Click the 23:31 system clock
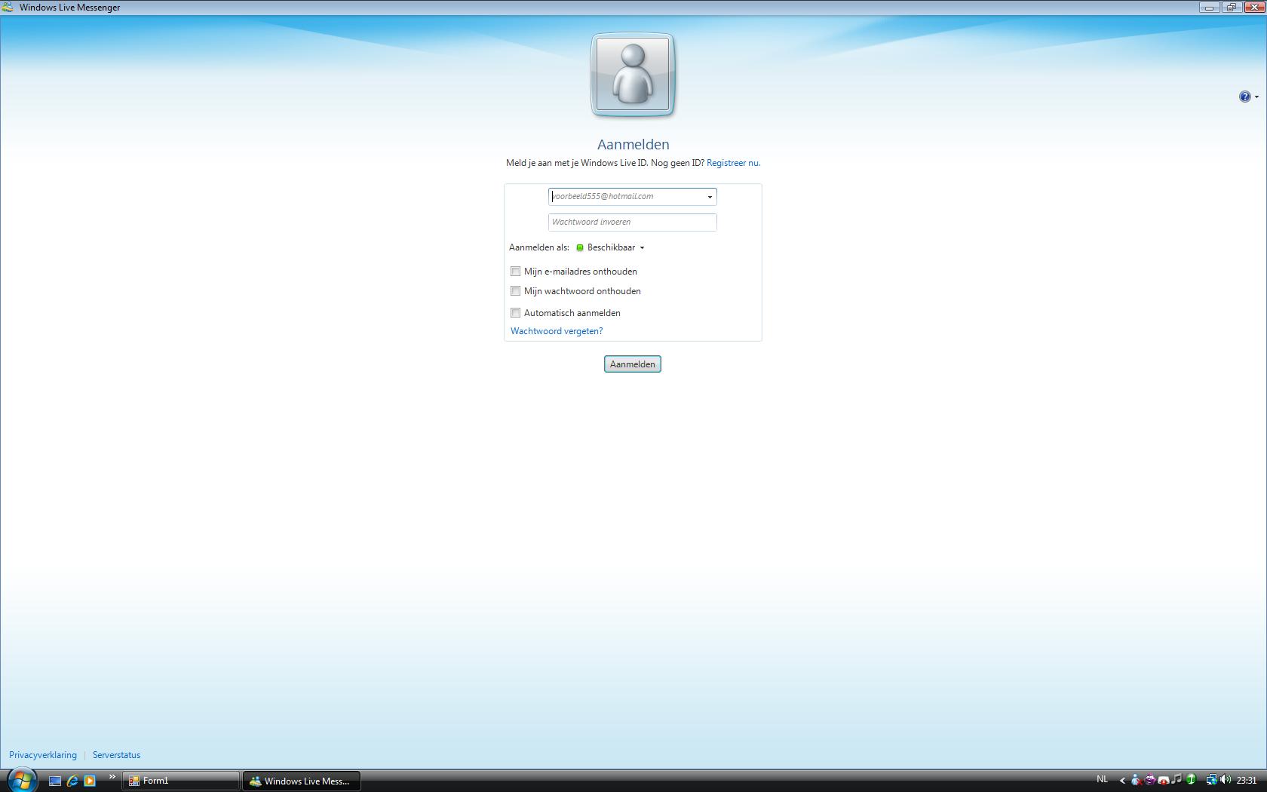1267x792 pixels. (1247, 781)
